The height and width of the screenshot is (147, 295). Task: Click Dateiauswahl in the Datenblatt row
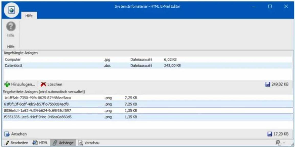141,66
